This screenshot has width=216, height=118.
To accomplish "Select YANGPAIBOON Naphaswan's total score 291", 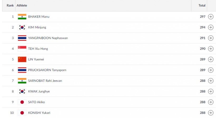I will click(x=203, y=38).
